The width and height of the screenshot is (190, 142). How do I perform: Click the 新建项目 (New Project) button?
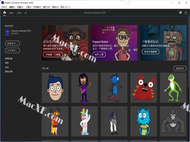[x=12, y=43]
